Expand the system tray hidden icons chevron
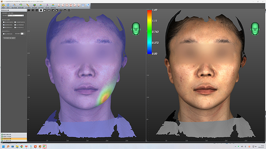 click(x=235, y=146)
